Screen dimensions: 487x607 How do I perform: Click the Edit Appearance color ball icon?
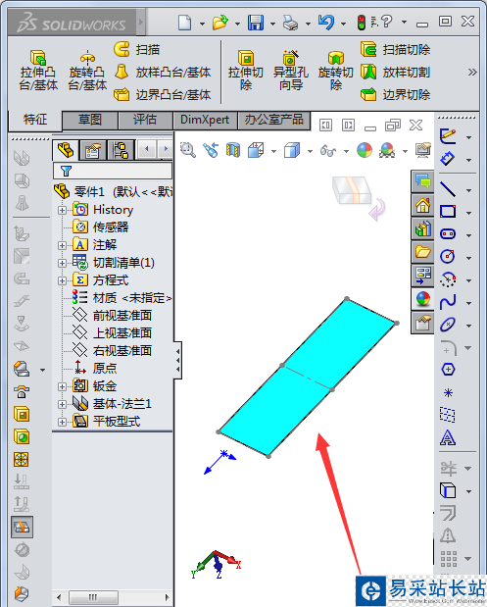[364, 150]
